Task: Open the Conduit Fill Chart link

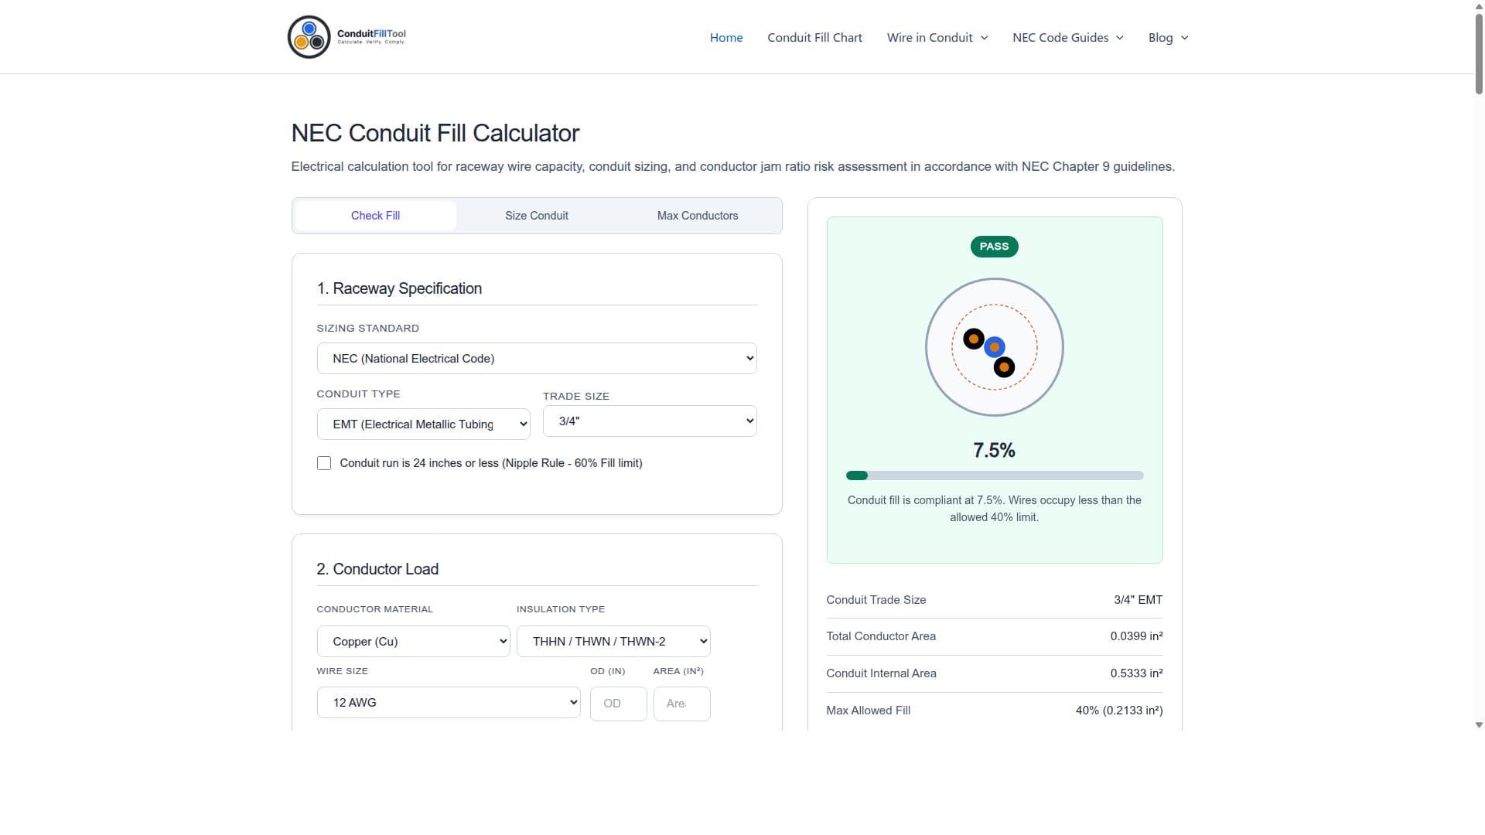Action: [814, 38]
